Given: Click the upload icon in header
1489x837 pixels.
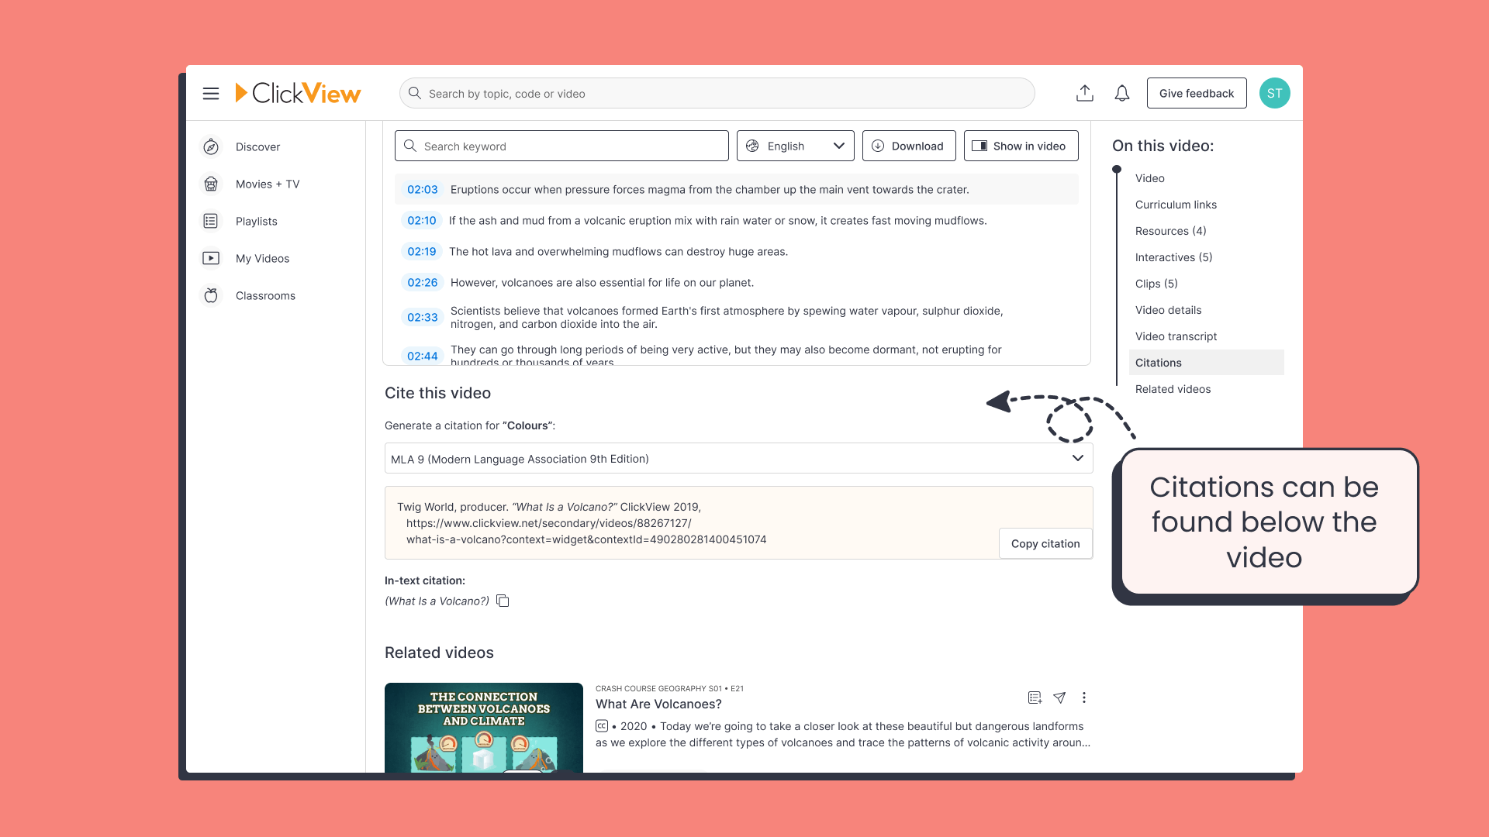Looking at the screenshot, I should pyautogui.click(x=1085, y=94).
